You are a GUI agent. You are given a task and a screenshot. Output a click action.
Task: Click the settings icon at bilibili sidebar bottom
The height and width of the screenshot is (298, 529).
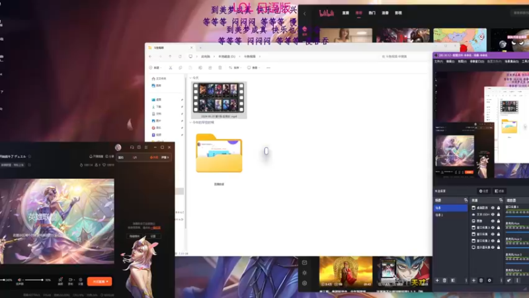(x=304, y=283)
